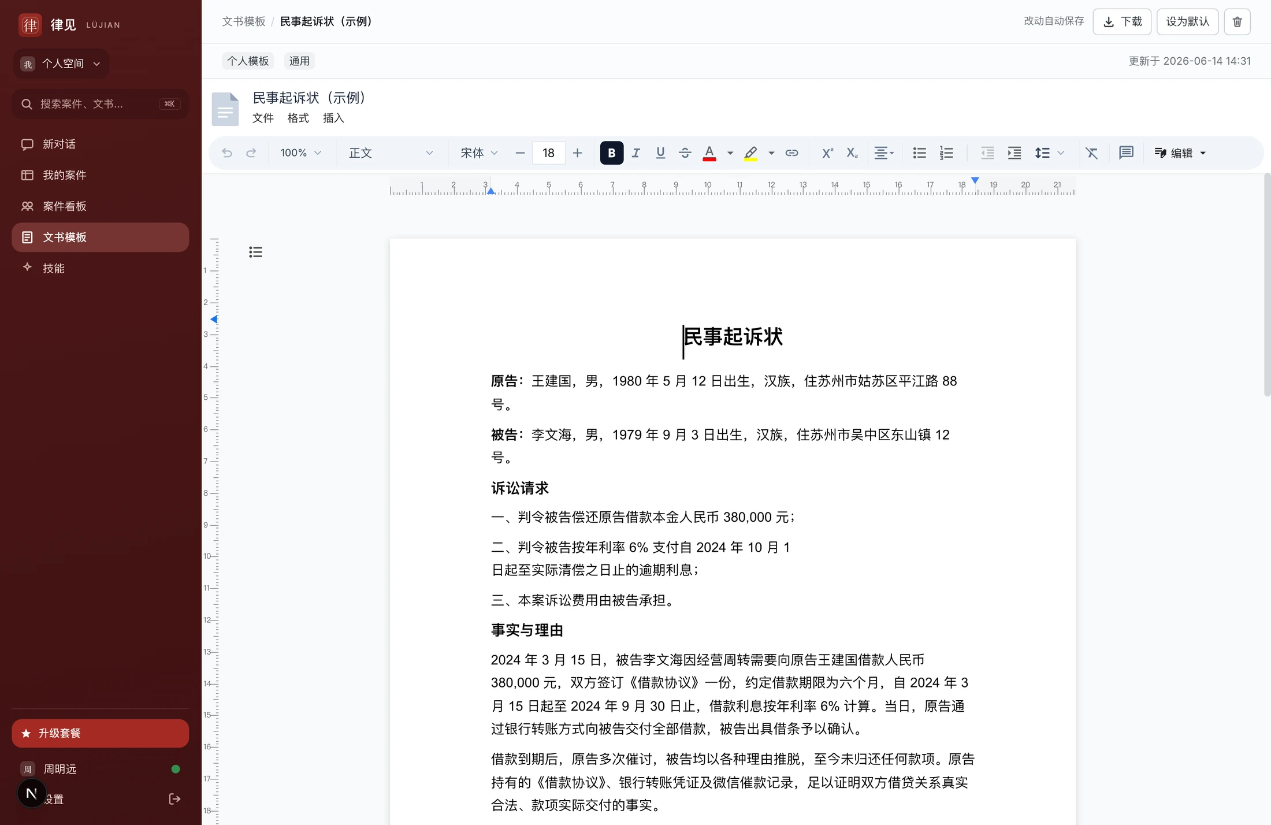
Task: Click the 律见 logo icon
Action: point(30,25)
